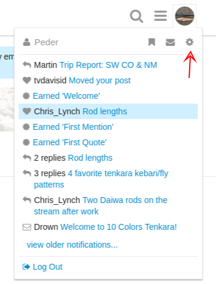Open tvdavisid Moved your post notification
The image size is (216, 284).
click(x=109, y=80)
